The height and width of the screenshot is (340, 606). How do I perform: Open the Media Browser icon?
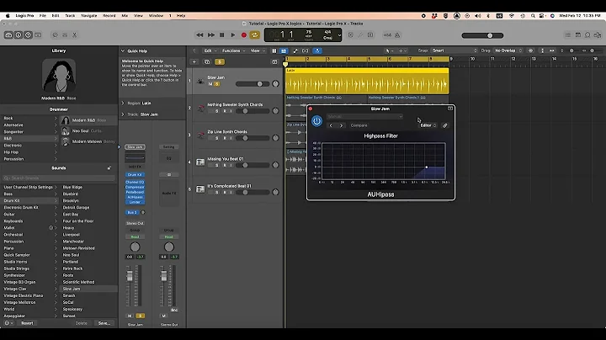(x=598, y=35)
